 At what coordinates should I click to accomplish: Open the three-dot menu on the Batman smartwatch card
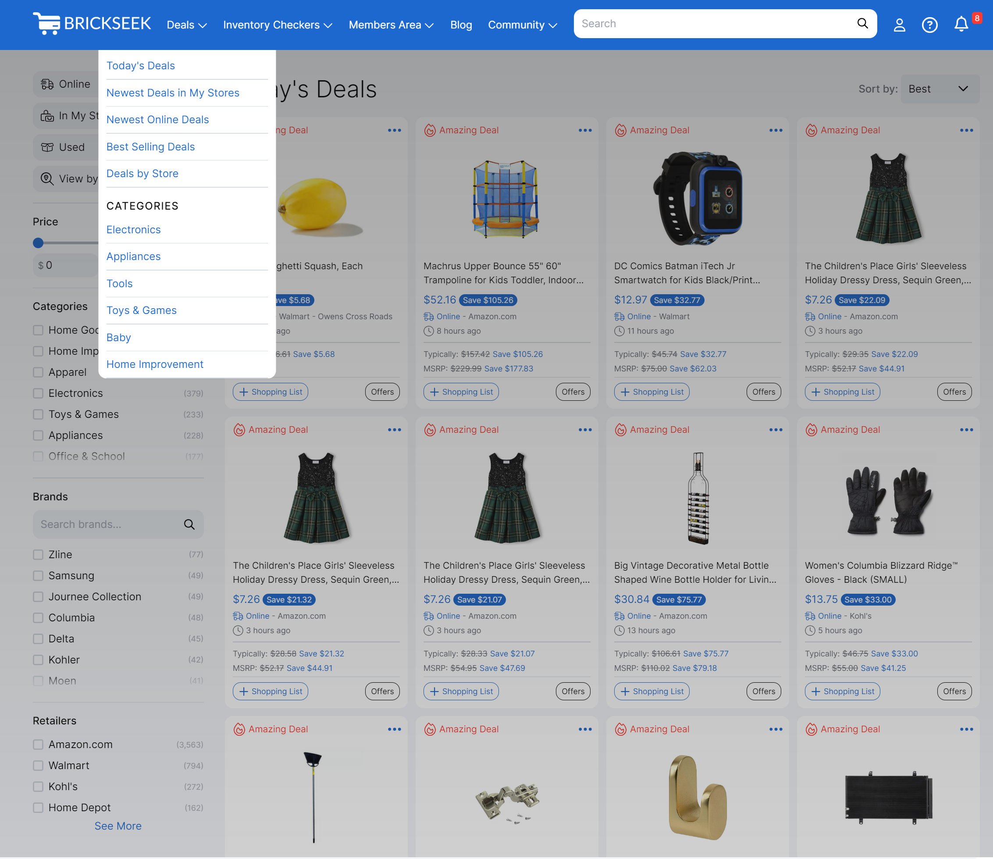(776, 130)
